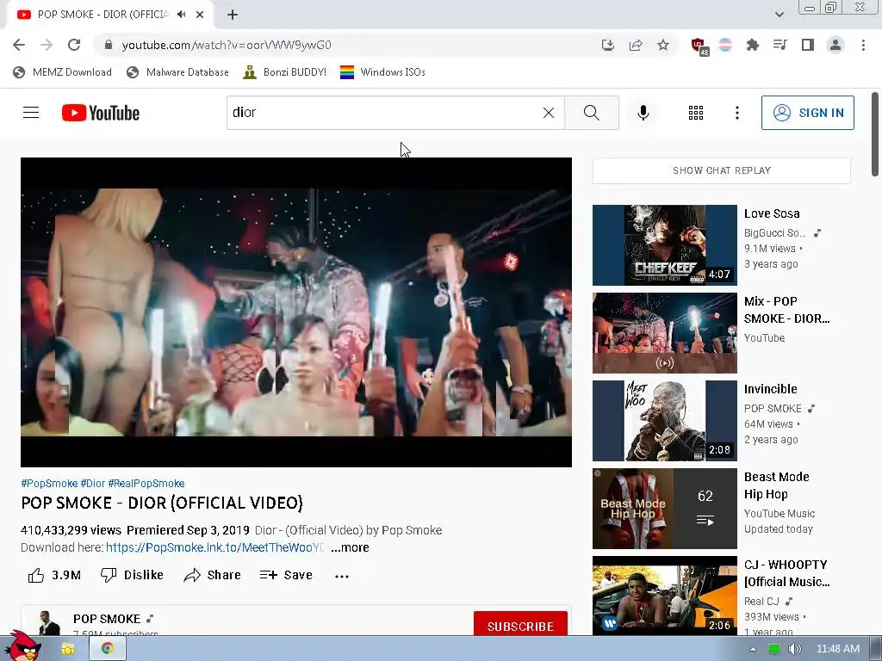Open the PopSmoke.lnk.to download link
Image resolution: width=882 pixels, height=661 pixels.
click(x=214, y=547)
